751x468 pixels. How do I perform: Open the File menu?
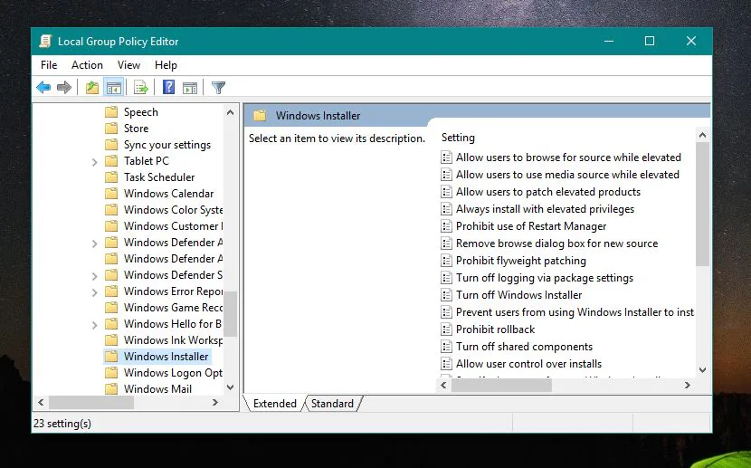click(x=49, y=65)
